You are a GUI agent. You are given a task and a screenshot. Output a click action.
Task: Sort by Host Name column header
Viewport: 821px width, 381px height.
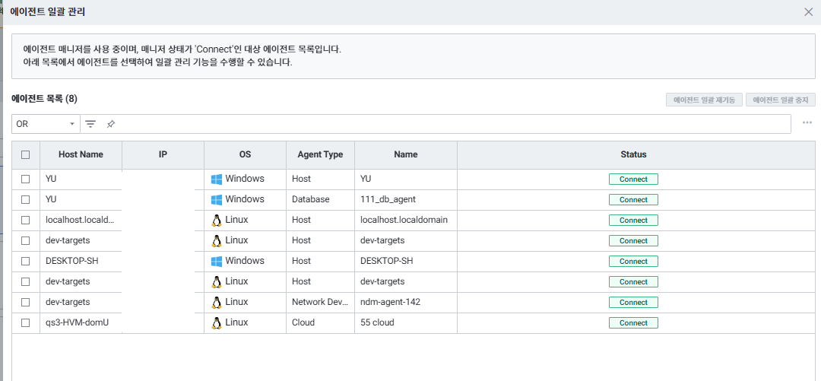(81, 154)
